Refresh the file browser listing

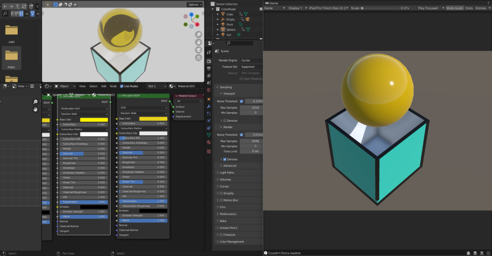click(24, 6)
